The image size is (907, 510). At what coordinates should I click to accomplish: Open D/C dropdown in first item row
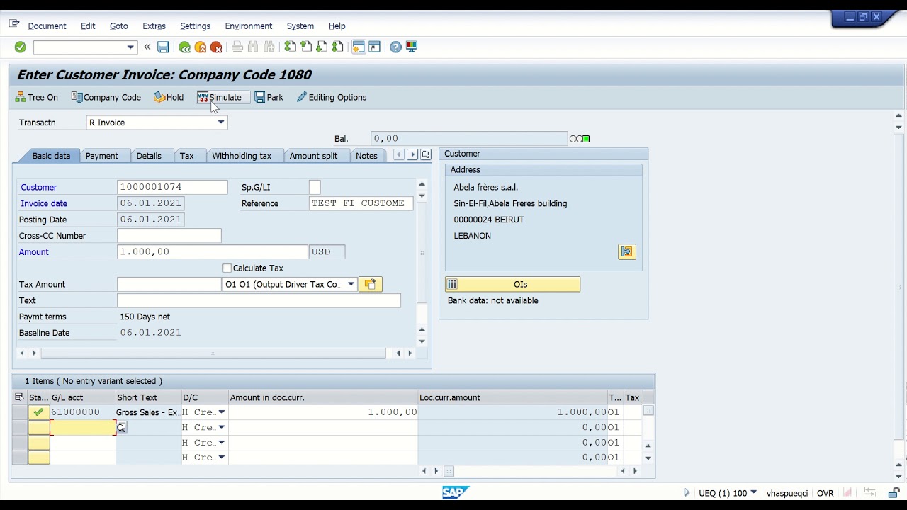point(221,412)
